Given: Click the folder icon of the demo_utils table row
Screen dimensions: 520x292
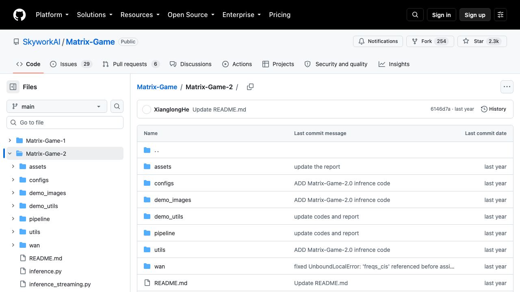Looking at the screenshot, I should point(147,217).
